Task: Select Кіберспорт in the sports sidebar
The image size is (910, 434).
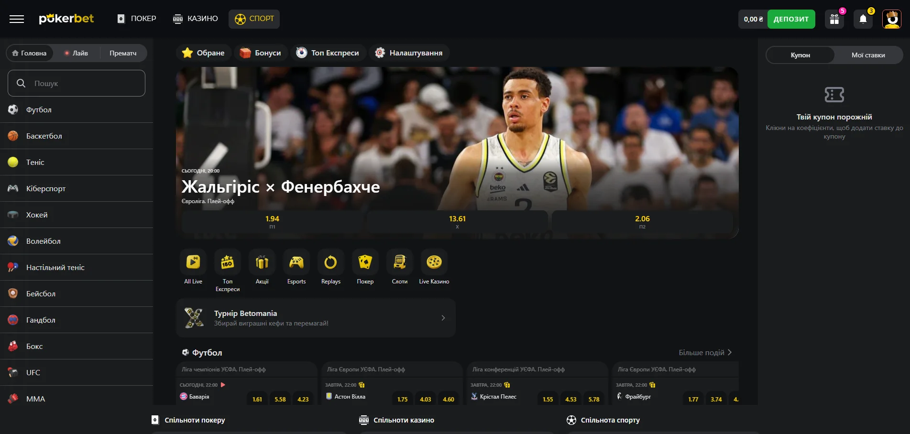Action: tap(77, 188)
